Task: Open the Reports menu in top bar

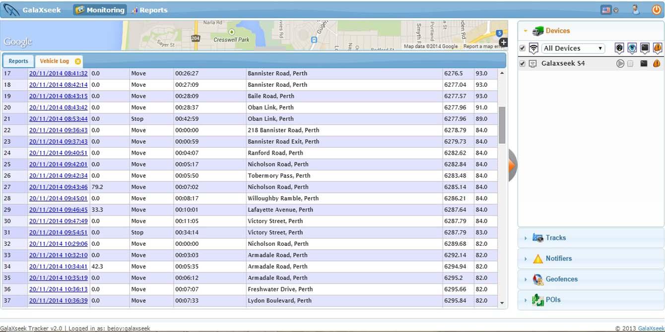Action: (149, 10)
